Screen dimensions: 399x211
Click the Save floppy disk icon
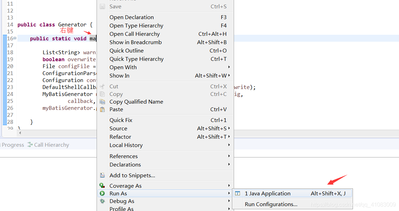[x=102, y=7]
